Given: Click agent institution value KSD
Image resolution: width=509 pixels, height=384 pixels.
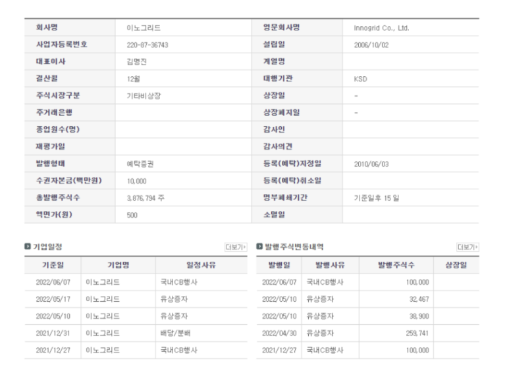Looking at the screenshot, I should 360,79.
